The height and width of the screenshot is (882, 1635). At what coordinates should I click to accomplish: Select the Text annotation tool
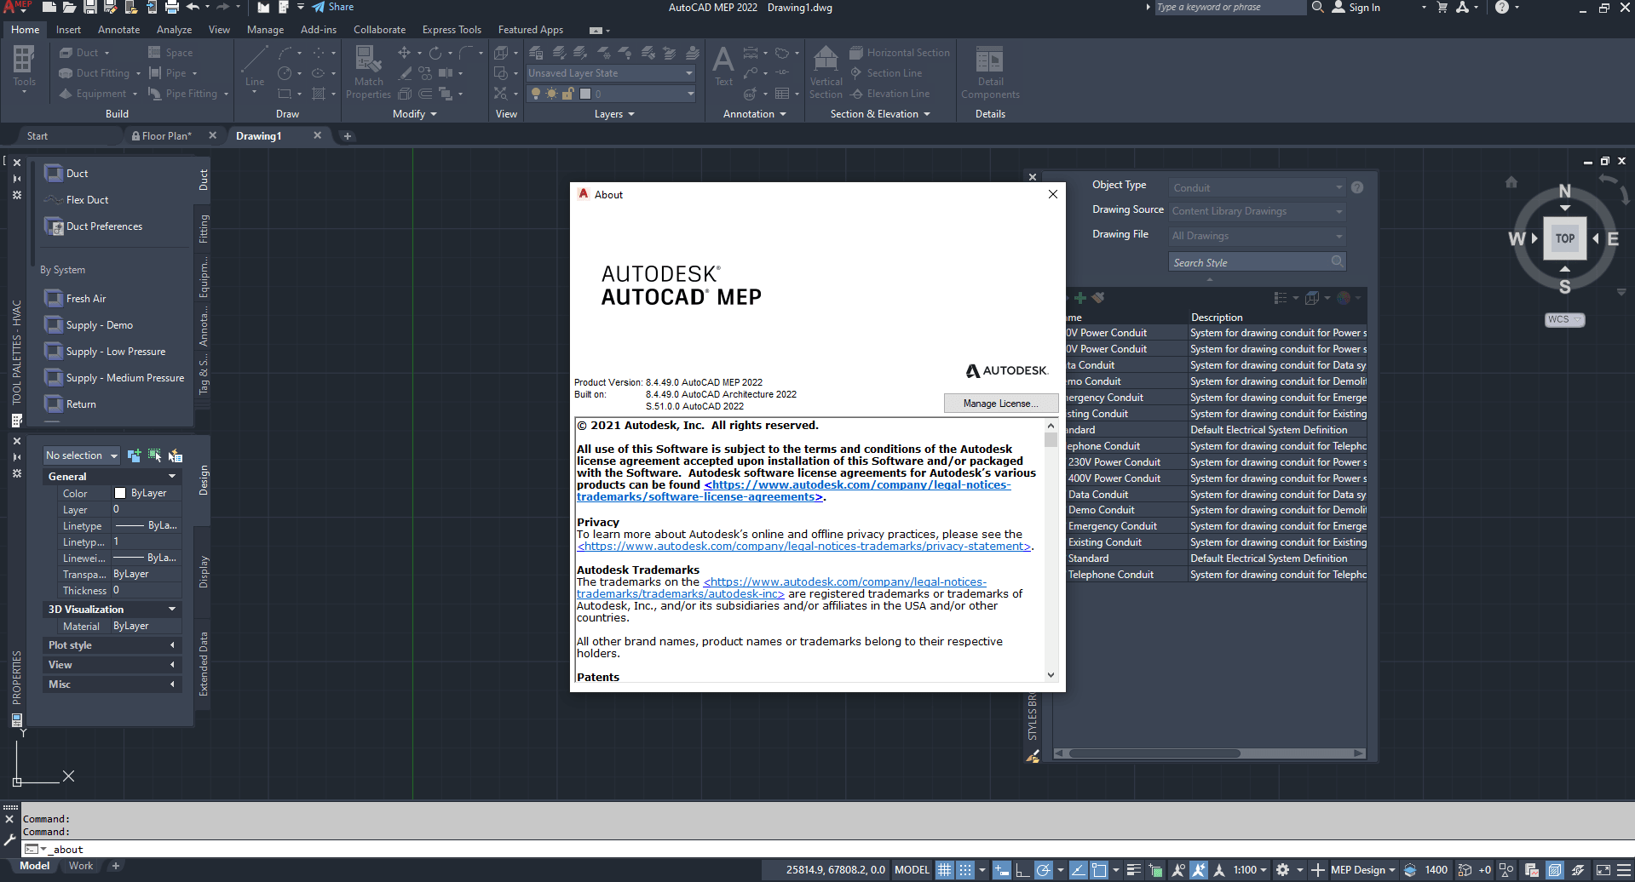coord(723,67)
